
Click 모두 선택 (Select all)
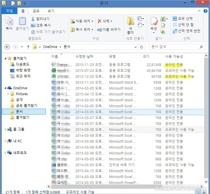pos(183,19)
